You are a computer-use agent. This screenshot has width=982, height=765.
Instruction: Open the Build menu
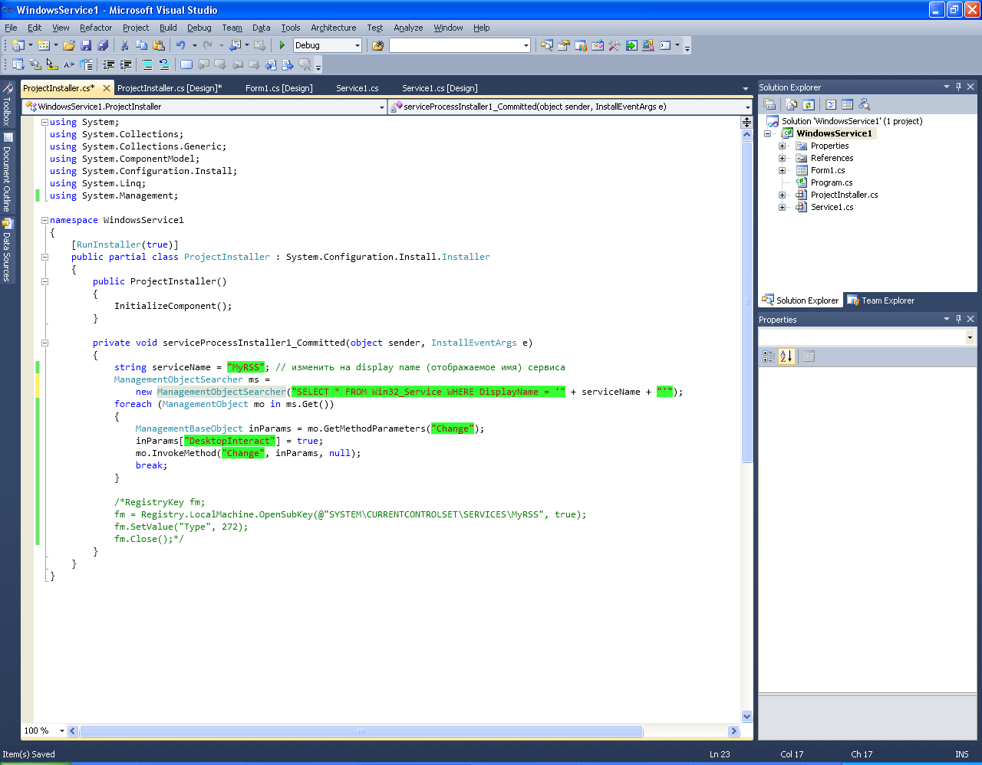point(168,28)
